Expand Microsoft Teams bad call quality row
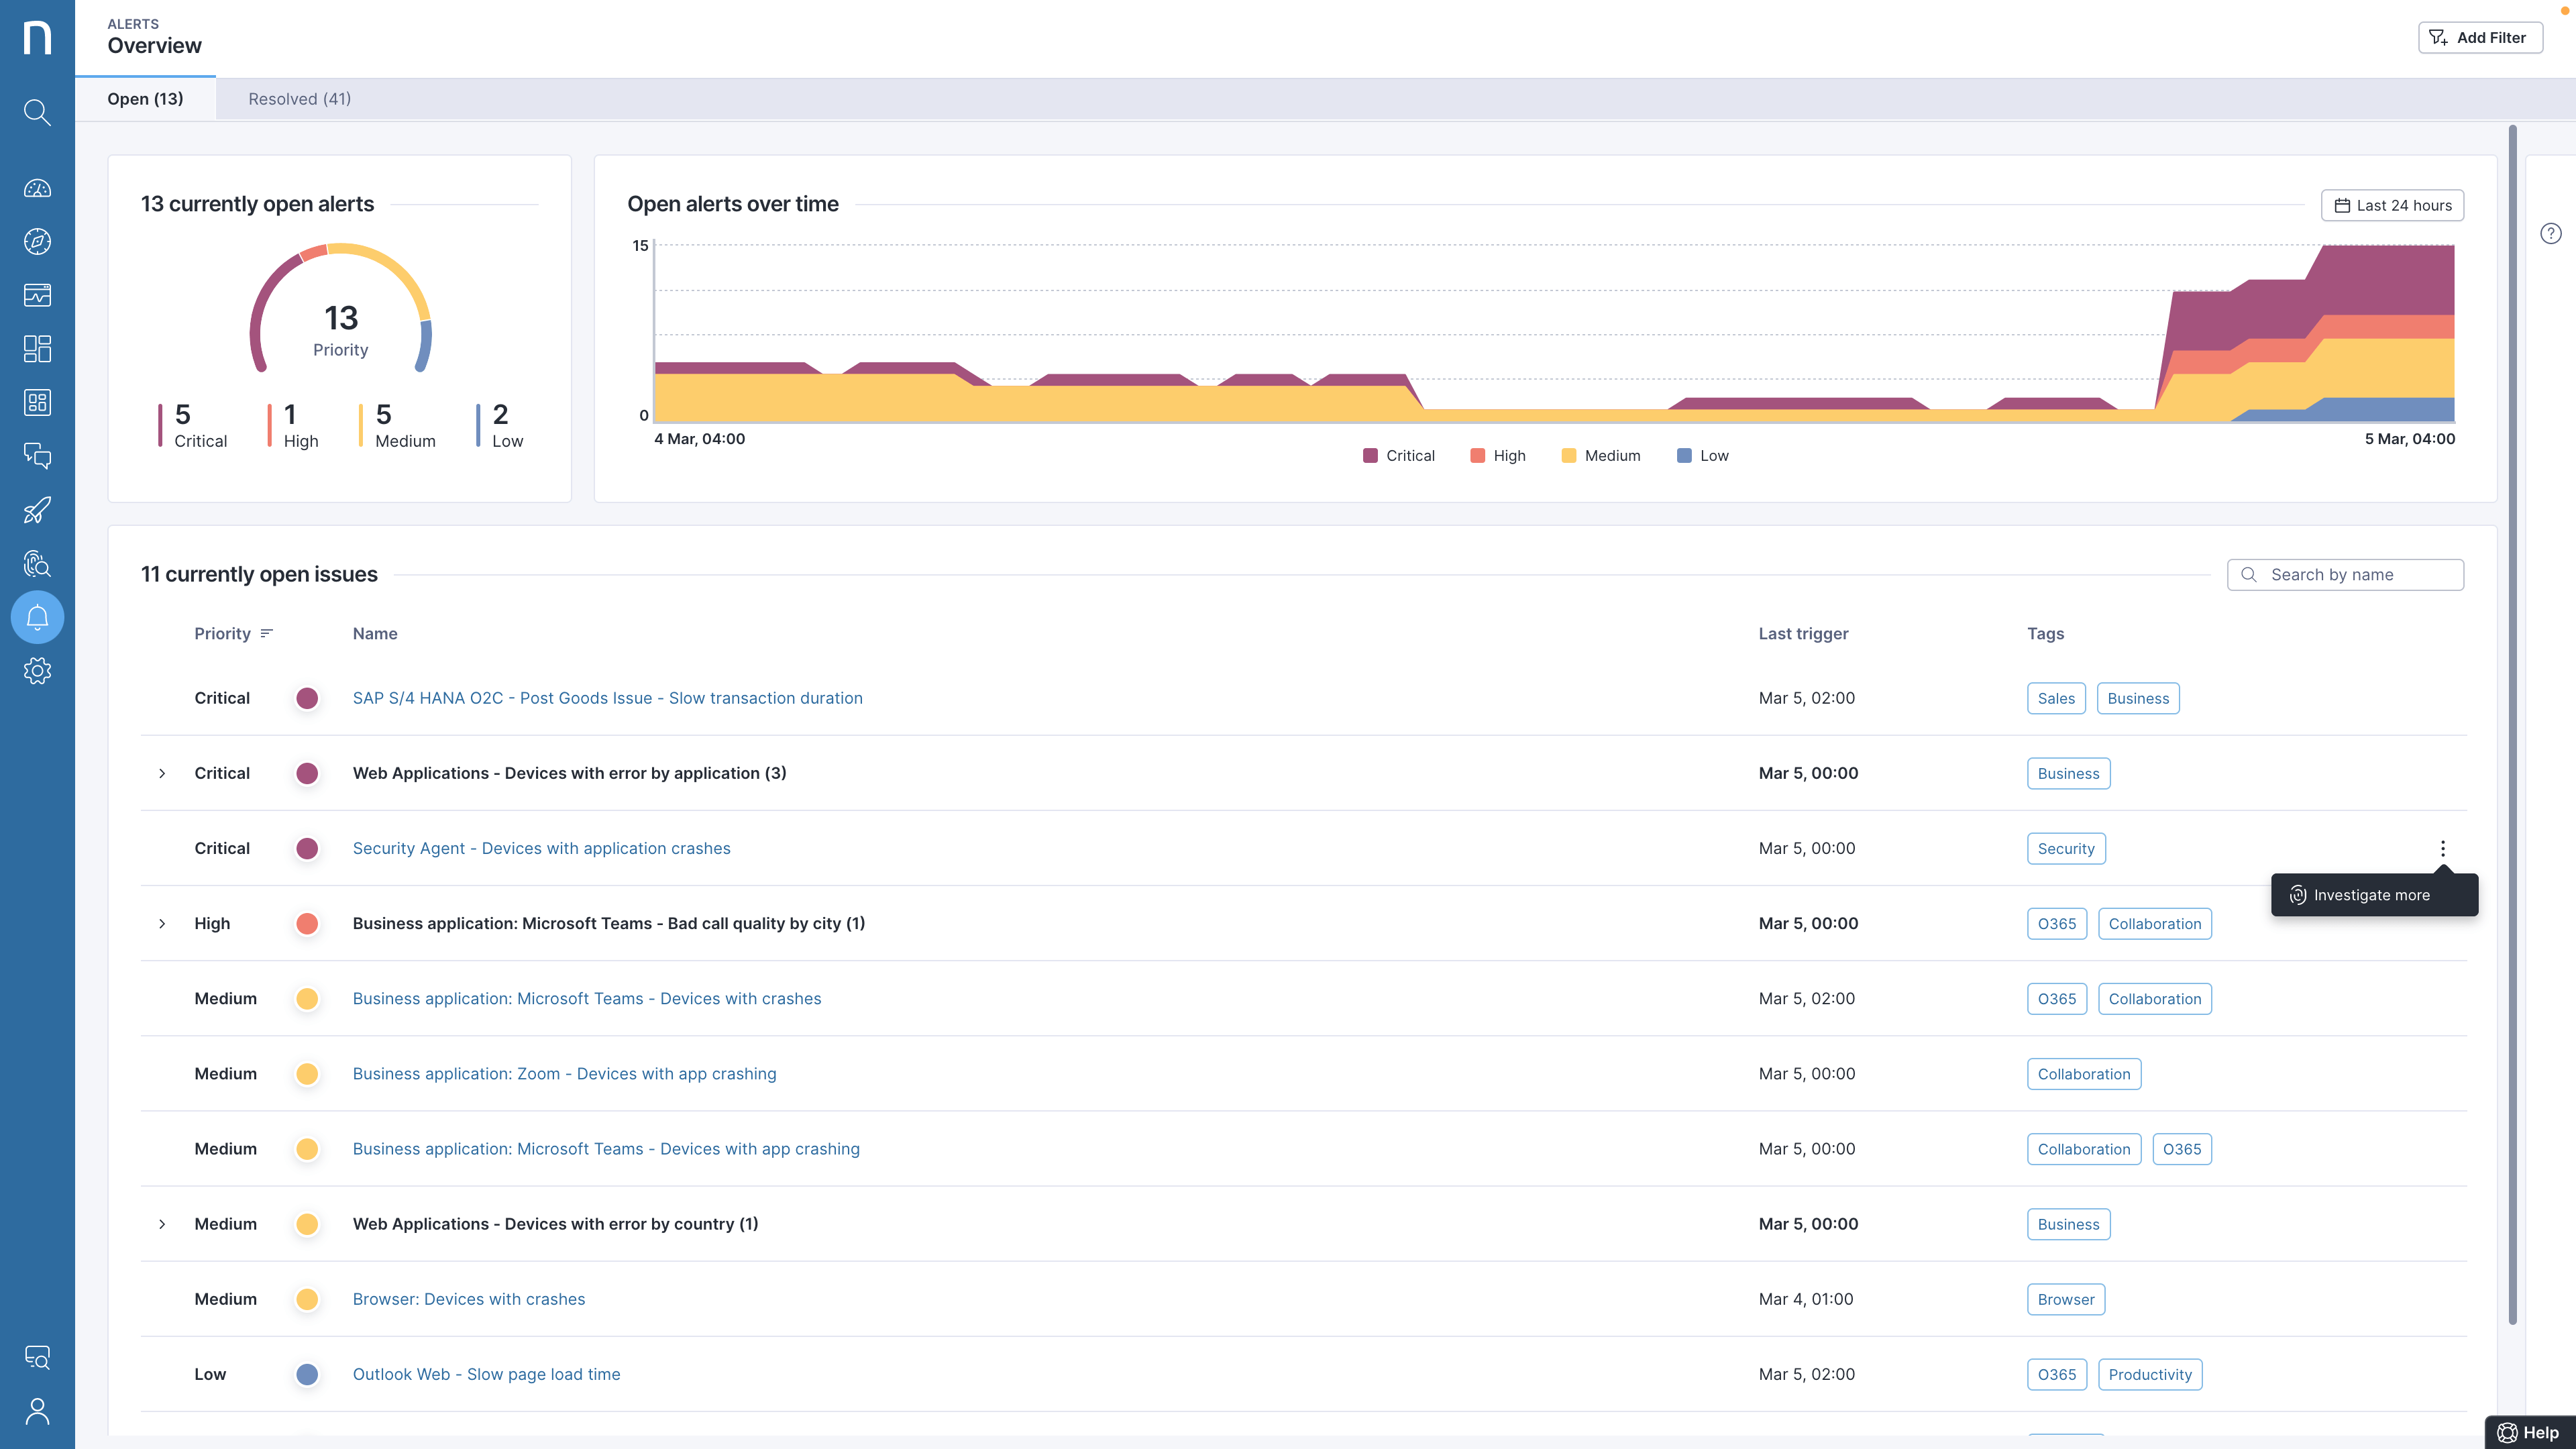This screenshot has height=1449, width=2576. (162, 923)
